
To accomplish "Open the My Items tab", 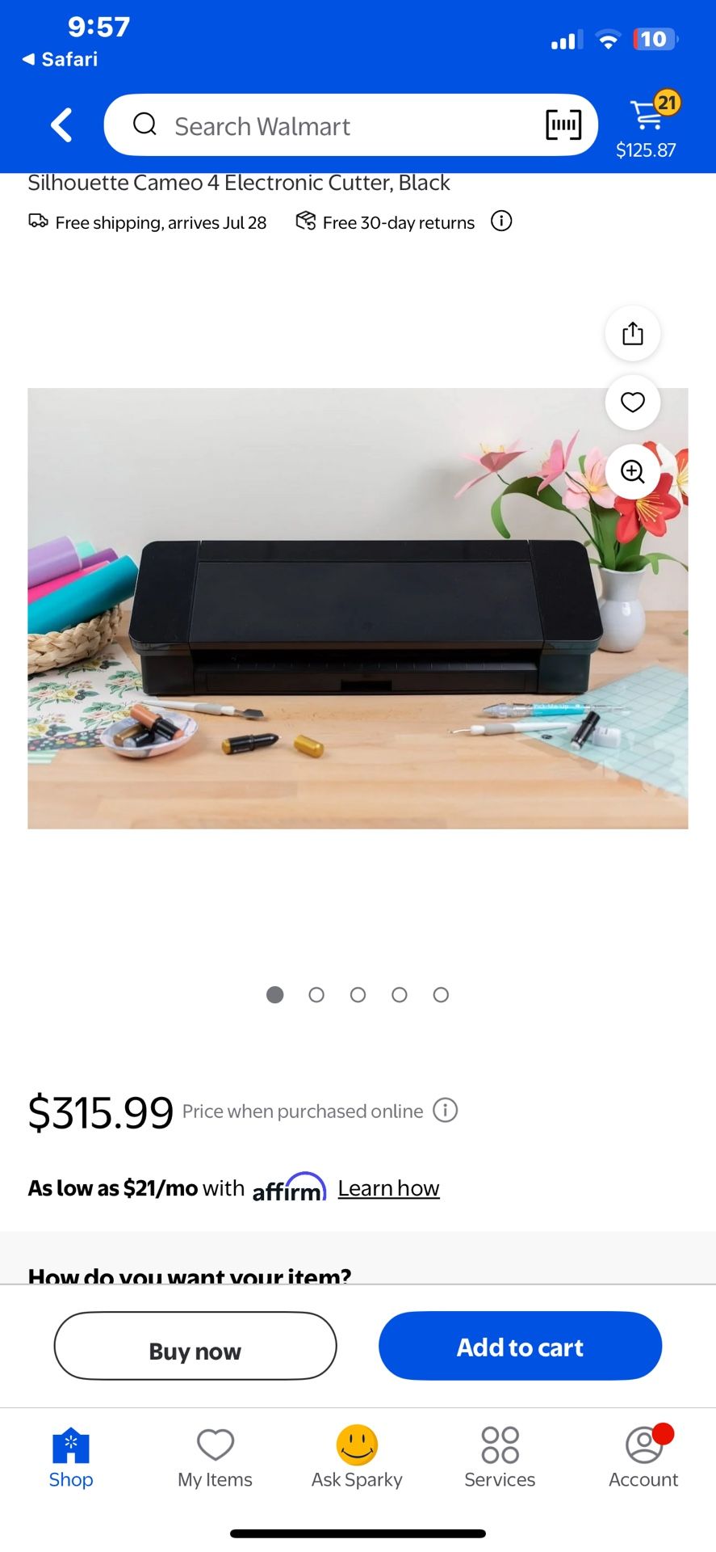I will pos(215,1457).
